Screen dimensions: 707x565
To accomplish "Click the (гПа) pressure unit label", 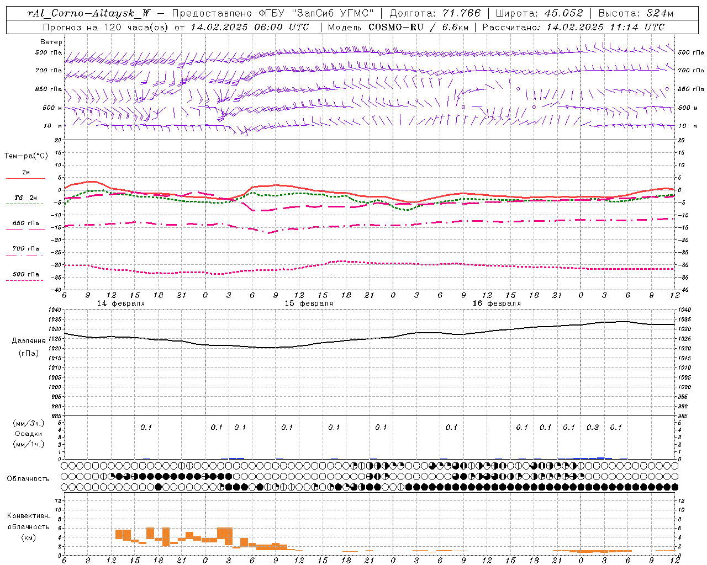I will (28, 353).
